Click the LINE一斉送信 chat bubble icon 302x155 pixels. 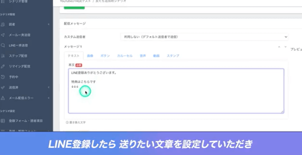(x=3, y=45)
